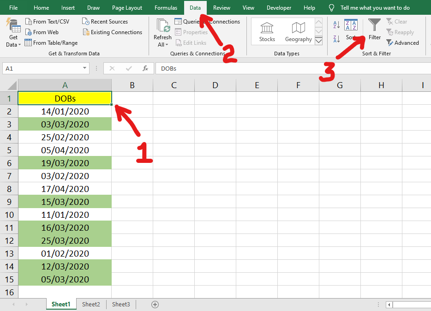
Task: Open the Help tab
Action: [x=309, y=8]
